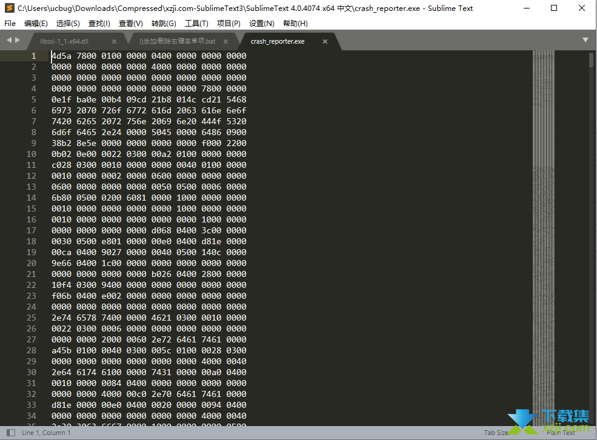
Task: Toggle the sidebar panel switcher icon
Action: coord(11,433)
